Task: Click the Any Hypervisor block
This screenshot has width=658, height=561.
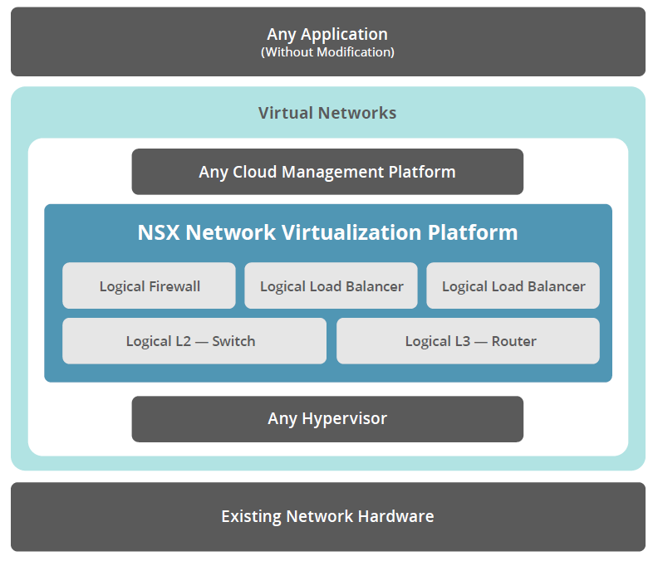Action: tap(327, 419)
